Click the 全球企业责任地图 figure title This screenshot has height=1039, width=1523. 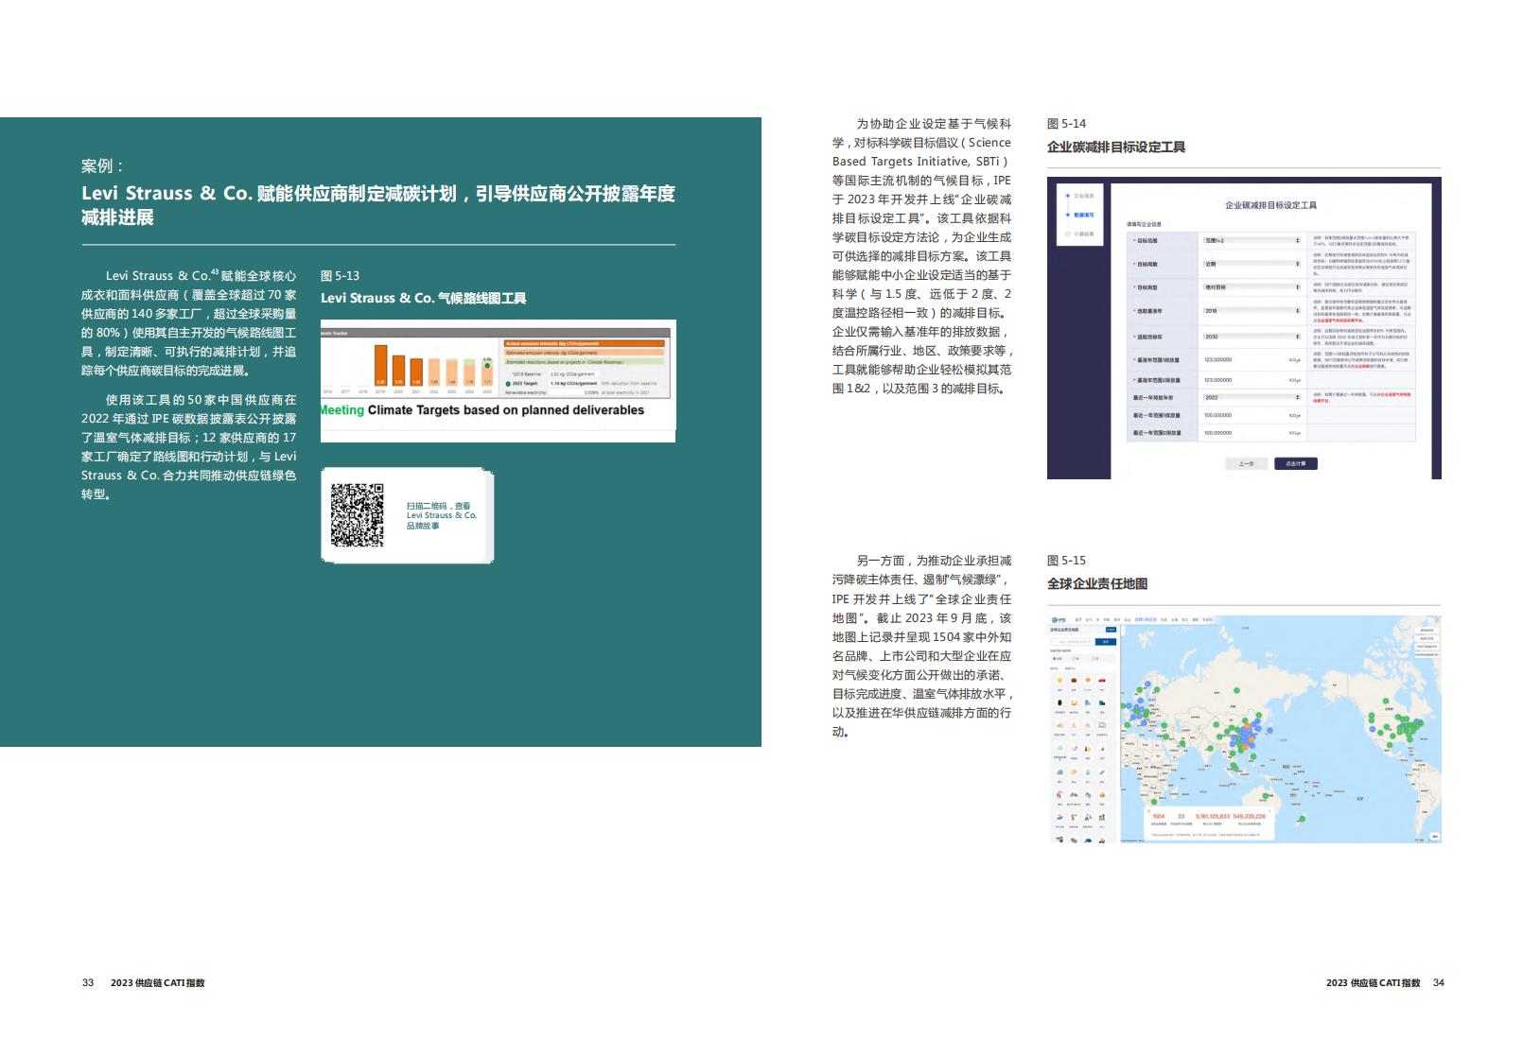(x=1097, y=584)
